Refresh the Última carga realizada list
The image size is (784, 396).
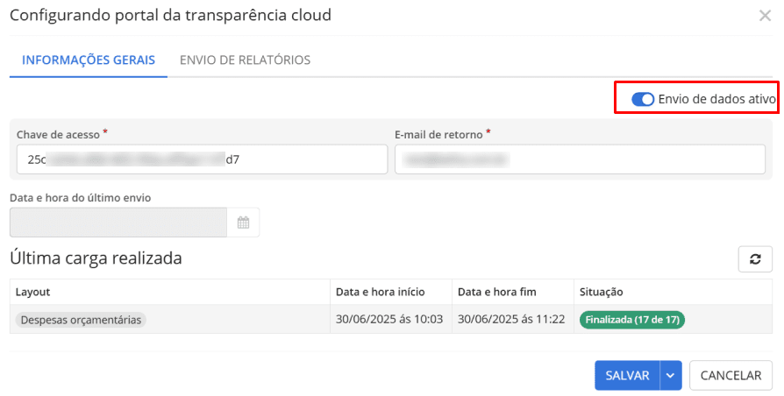(x=755, y=259)
